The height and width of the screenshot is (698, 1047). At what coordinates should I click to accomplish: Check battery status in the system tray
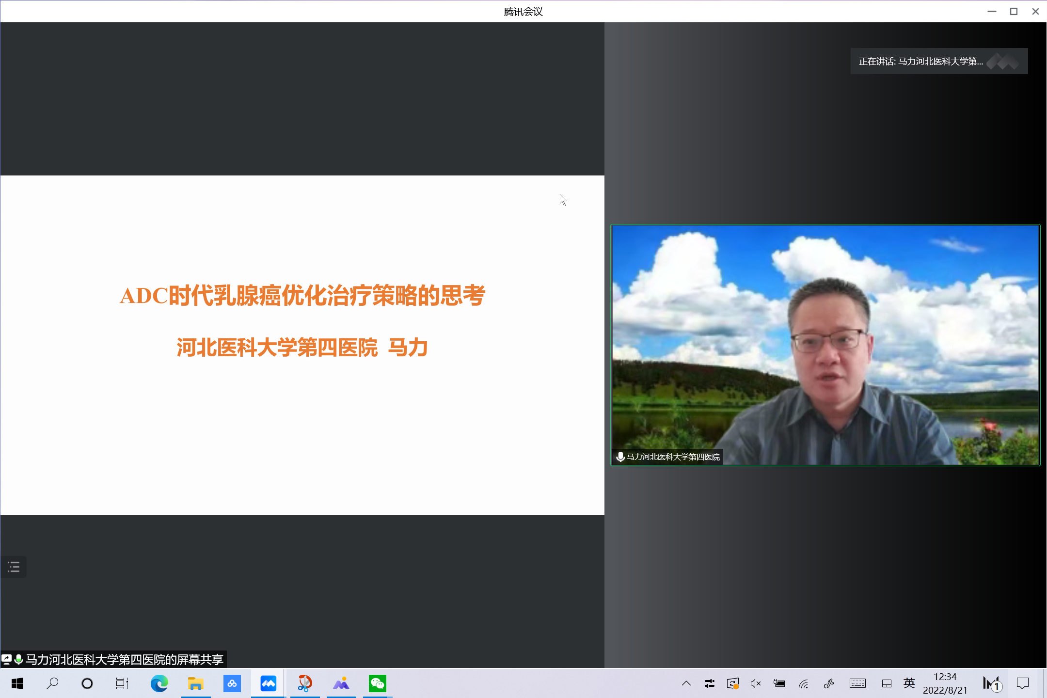[780, 683]
